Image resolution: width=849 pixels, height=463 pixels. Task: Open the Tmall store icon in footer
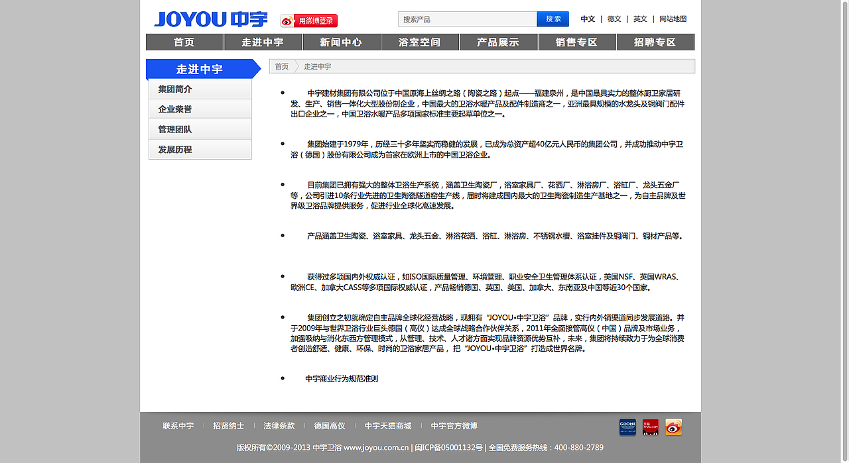click(x=650, y=427)
